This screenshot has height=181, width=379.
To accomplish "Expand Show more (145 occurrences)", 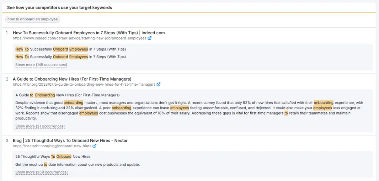I will click(41, 65).
